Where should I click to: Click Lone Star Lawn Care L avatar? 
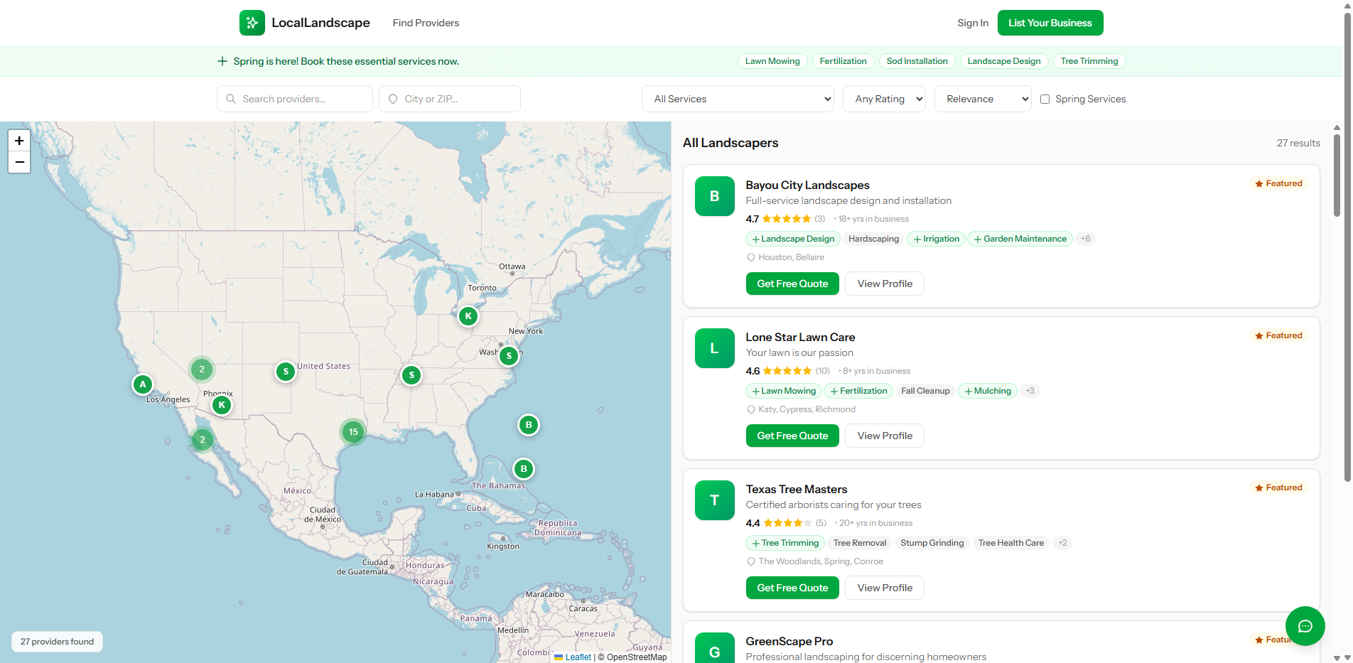[715, 348]
